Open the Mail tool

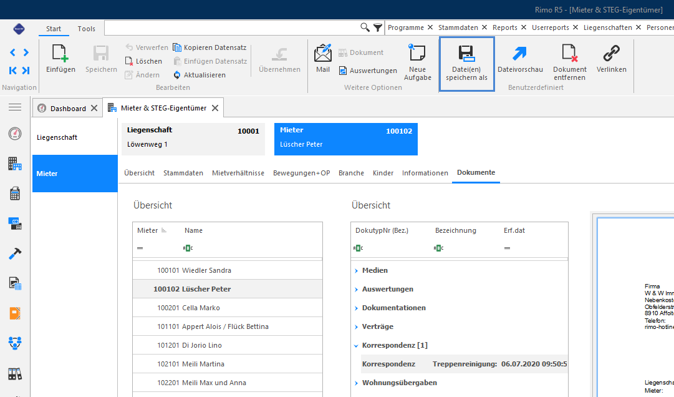coord(323,58)
